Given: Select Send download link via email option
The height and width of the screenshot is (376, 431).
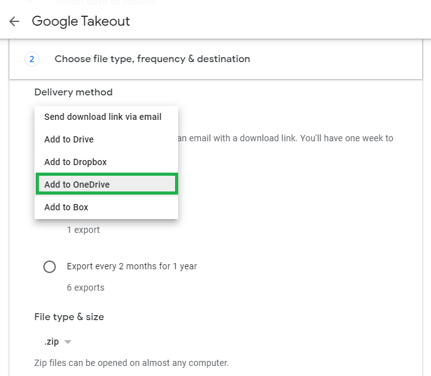Looking at the screenshot, I should tap(107, 117).
